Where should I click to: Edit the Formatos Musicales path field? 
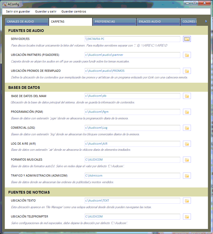coord(132,160)
